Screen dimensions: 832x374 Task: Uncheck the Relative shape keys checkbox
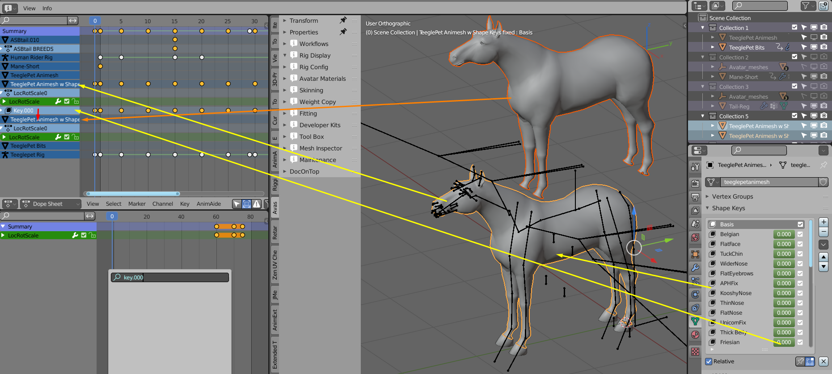tap(709, 362)
